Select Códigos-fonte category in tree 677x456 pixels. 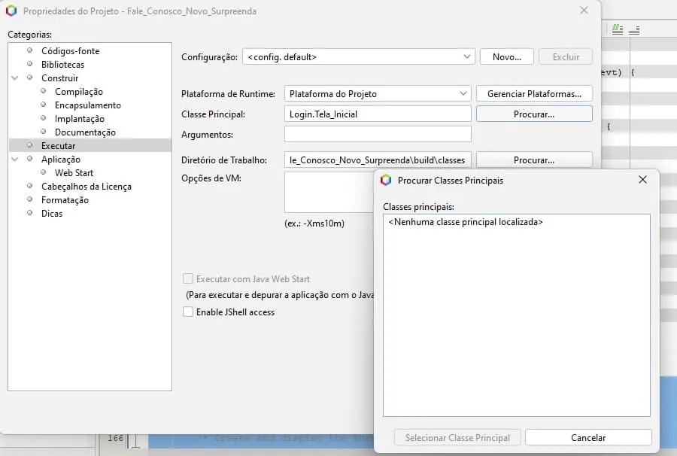click(70, 51)
